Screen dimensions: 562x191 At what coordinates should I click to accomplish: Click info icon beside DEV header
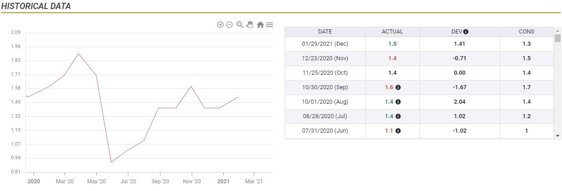coord(466,32)
